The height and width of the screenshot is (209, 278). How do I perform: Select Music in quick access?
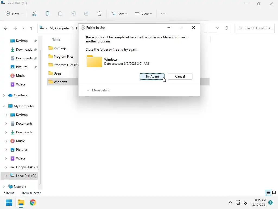(x=20, y=76)
